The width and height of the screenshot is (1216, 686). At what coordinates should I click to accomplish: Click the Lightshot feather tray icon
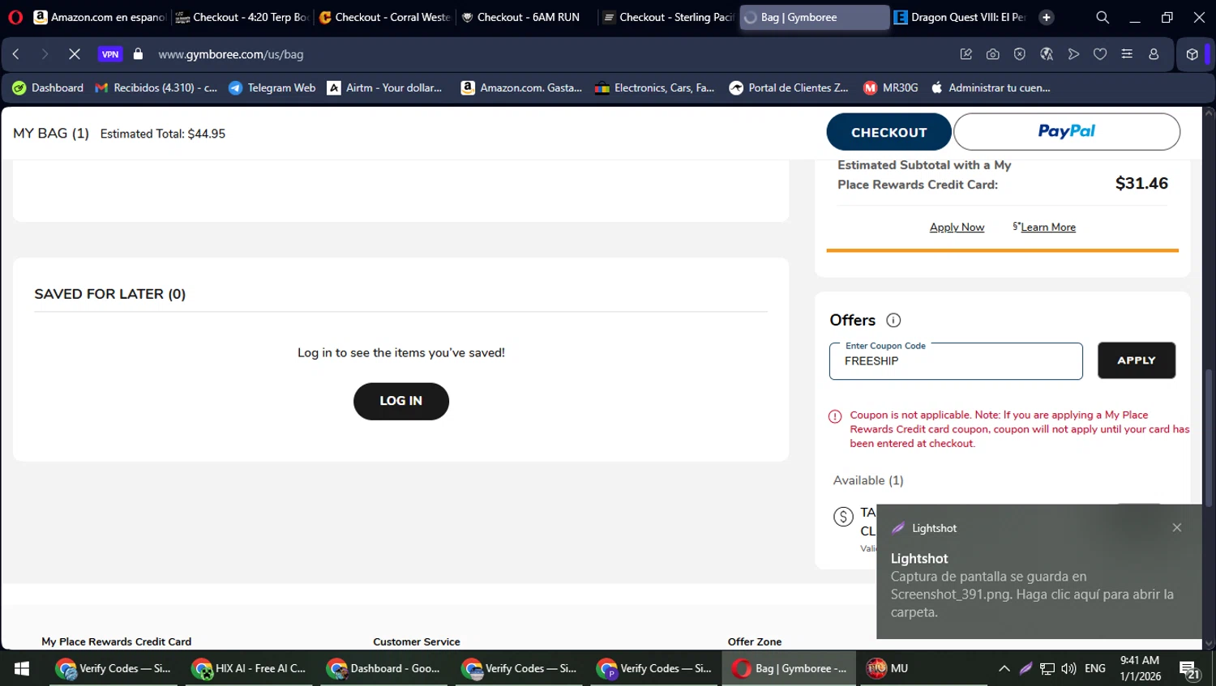click(1025, 668)
